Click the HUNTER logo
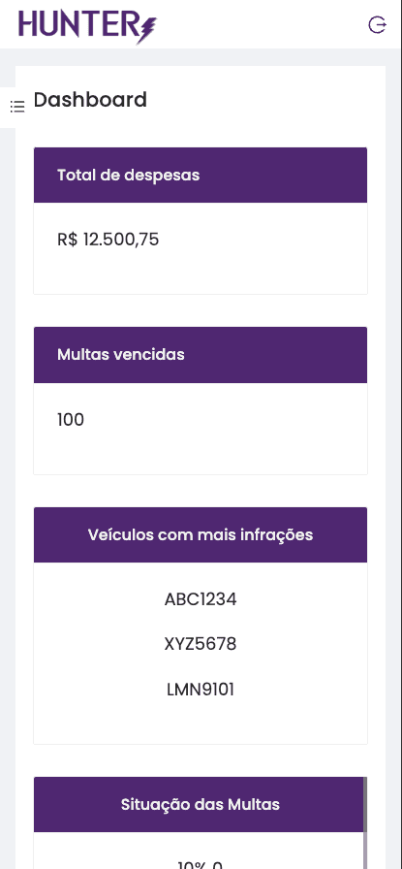 [x=87, y=25]
